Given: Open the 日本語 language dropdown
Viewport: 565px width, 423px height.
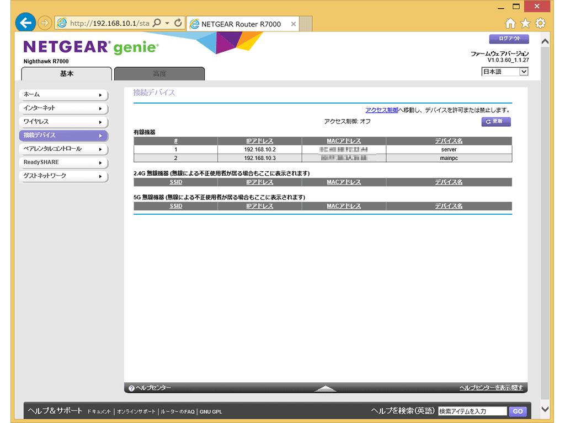Looking at the screenshot, I should point(505,72).
